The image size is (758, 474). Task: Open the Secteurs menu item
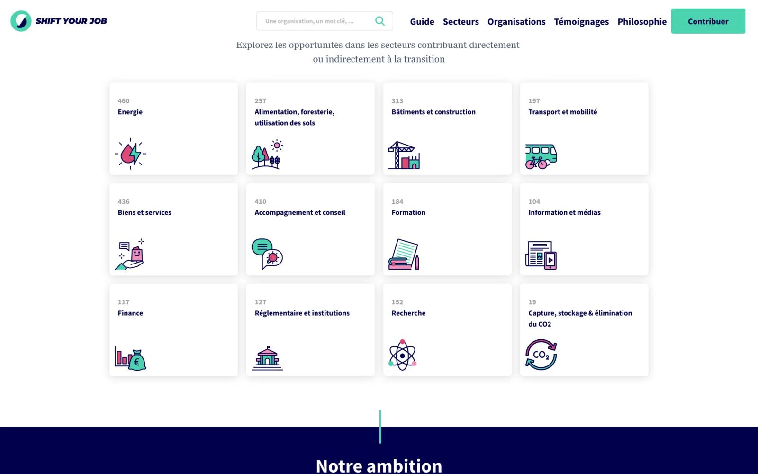click(x=461, y=21)
